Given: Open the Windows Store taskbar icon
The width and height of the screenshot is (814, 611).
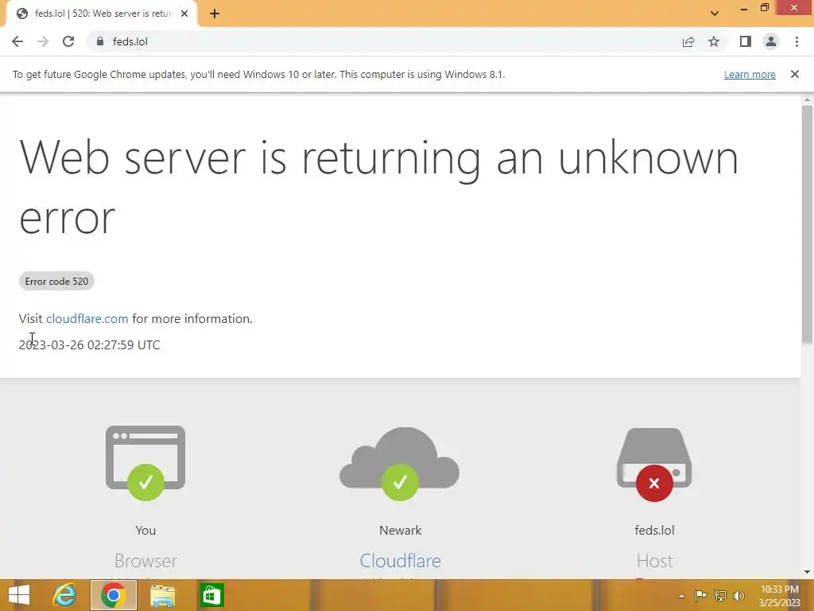Looking at the screenshot, I should point(211,595).
